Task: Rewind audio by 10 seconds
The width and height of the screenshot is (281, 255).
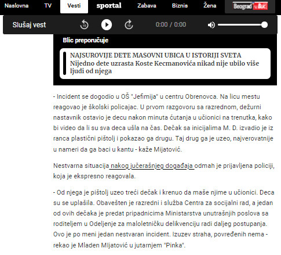Action: 84,25
